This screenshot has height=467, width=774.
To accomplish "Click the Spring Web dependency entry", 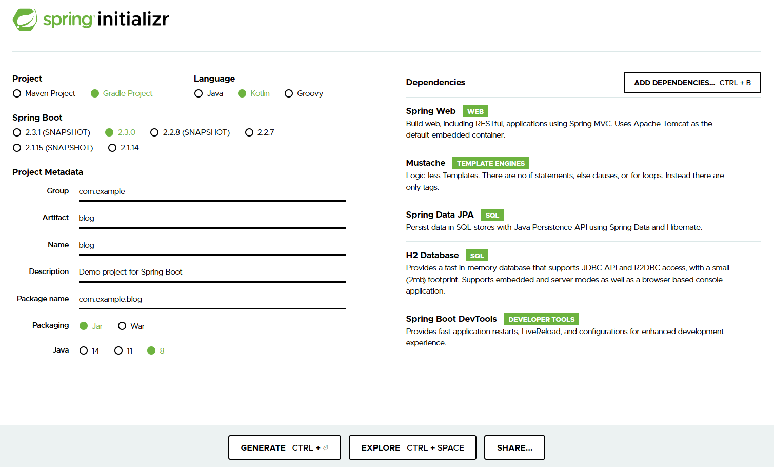I will click(x=583, y=123).
